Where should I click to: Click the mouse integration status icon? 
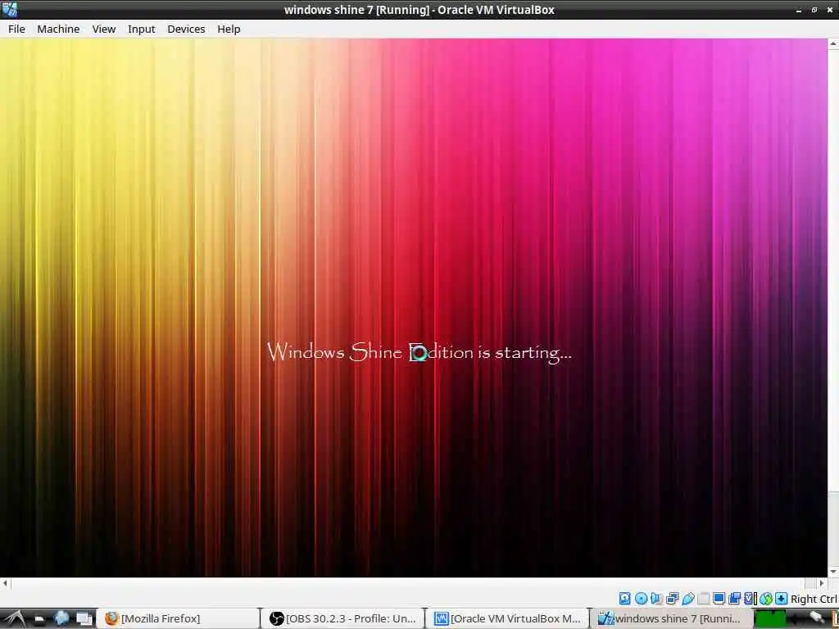pyautogui.click(x=766, y=599)
